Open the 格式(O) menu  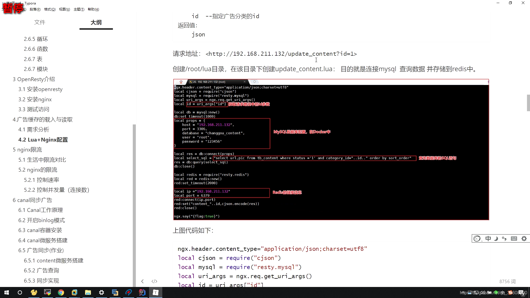50,9
